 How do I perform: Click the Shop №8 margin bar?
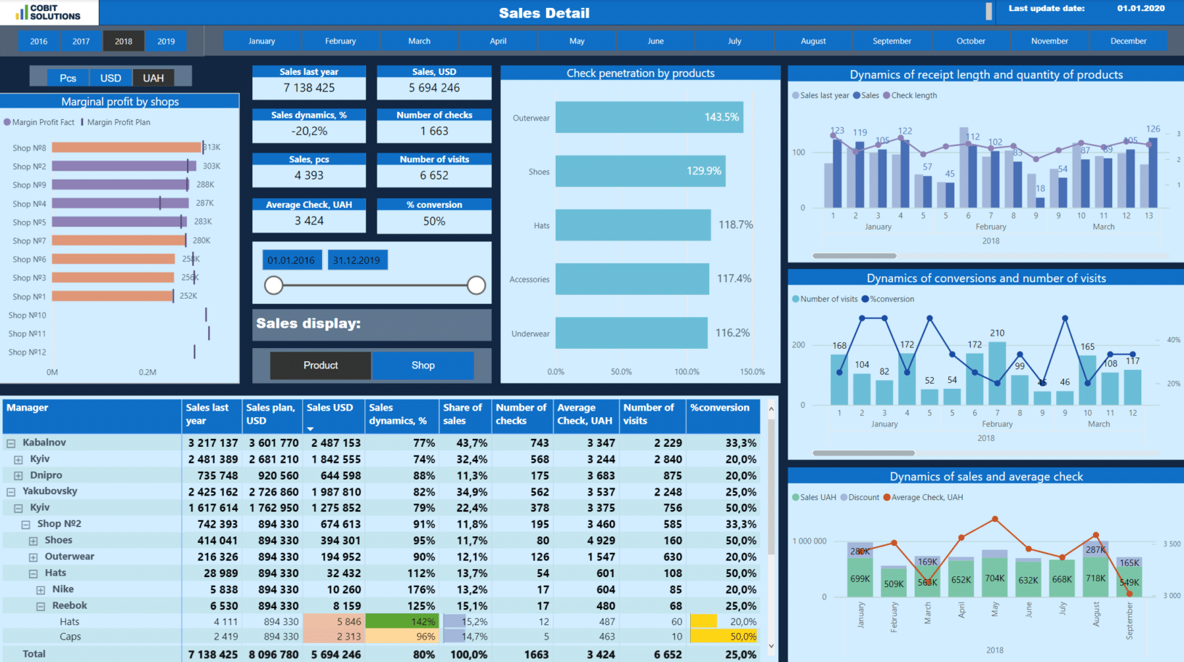pos(127,148)
